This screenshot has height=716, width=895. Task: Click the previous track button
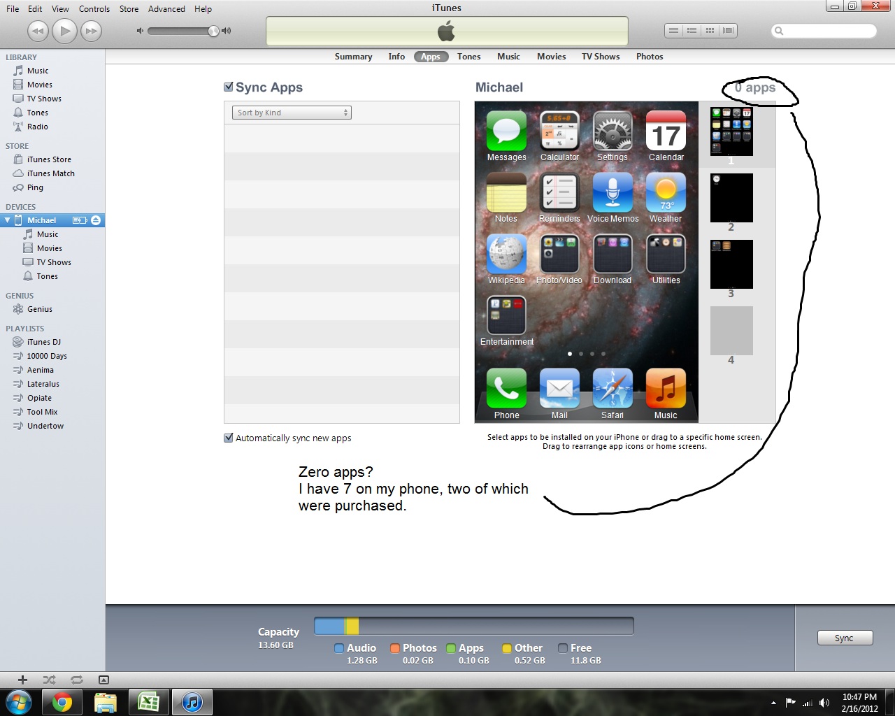click(38, 31)
